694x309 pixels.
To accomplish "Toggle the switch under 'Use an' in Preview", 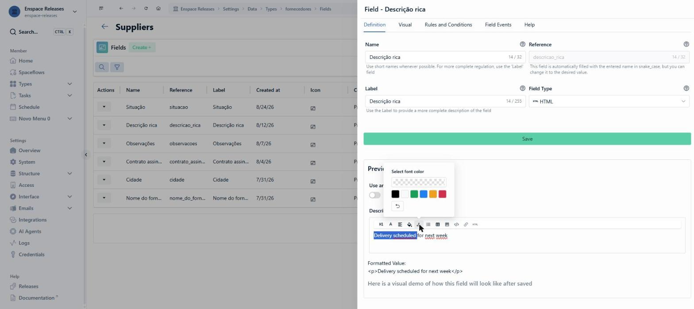I will coord(375,195).
